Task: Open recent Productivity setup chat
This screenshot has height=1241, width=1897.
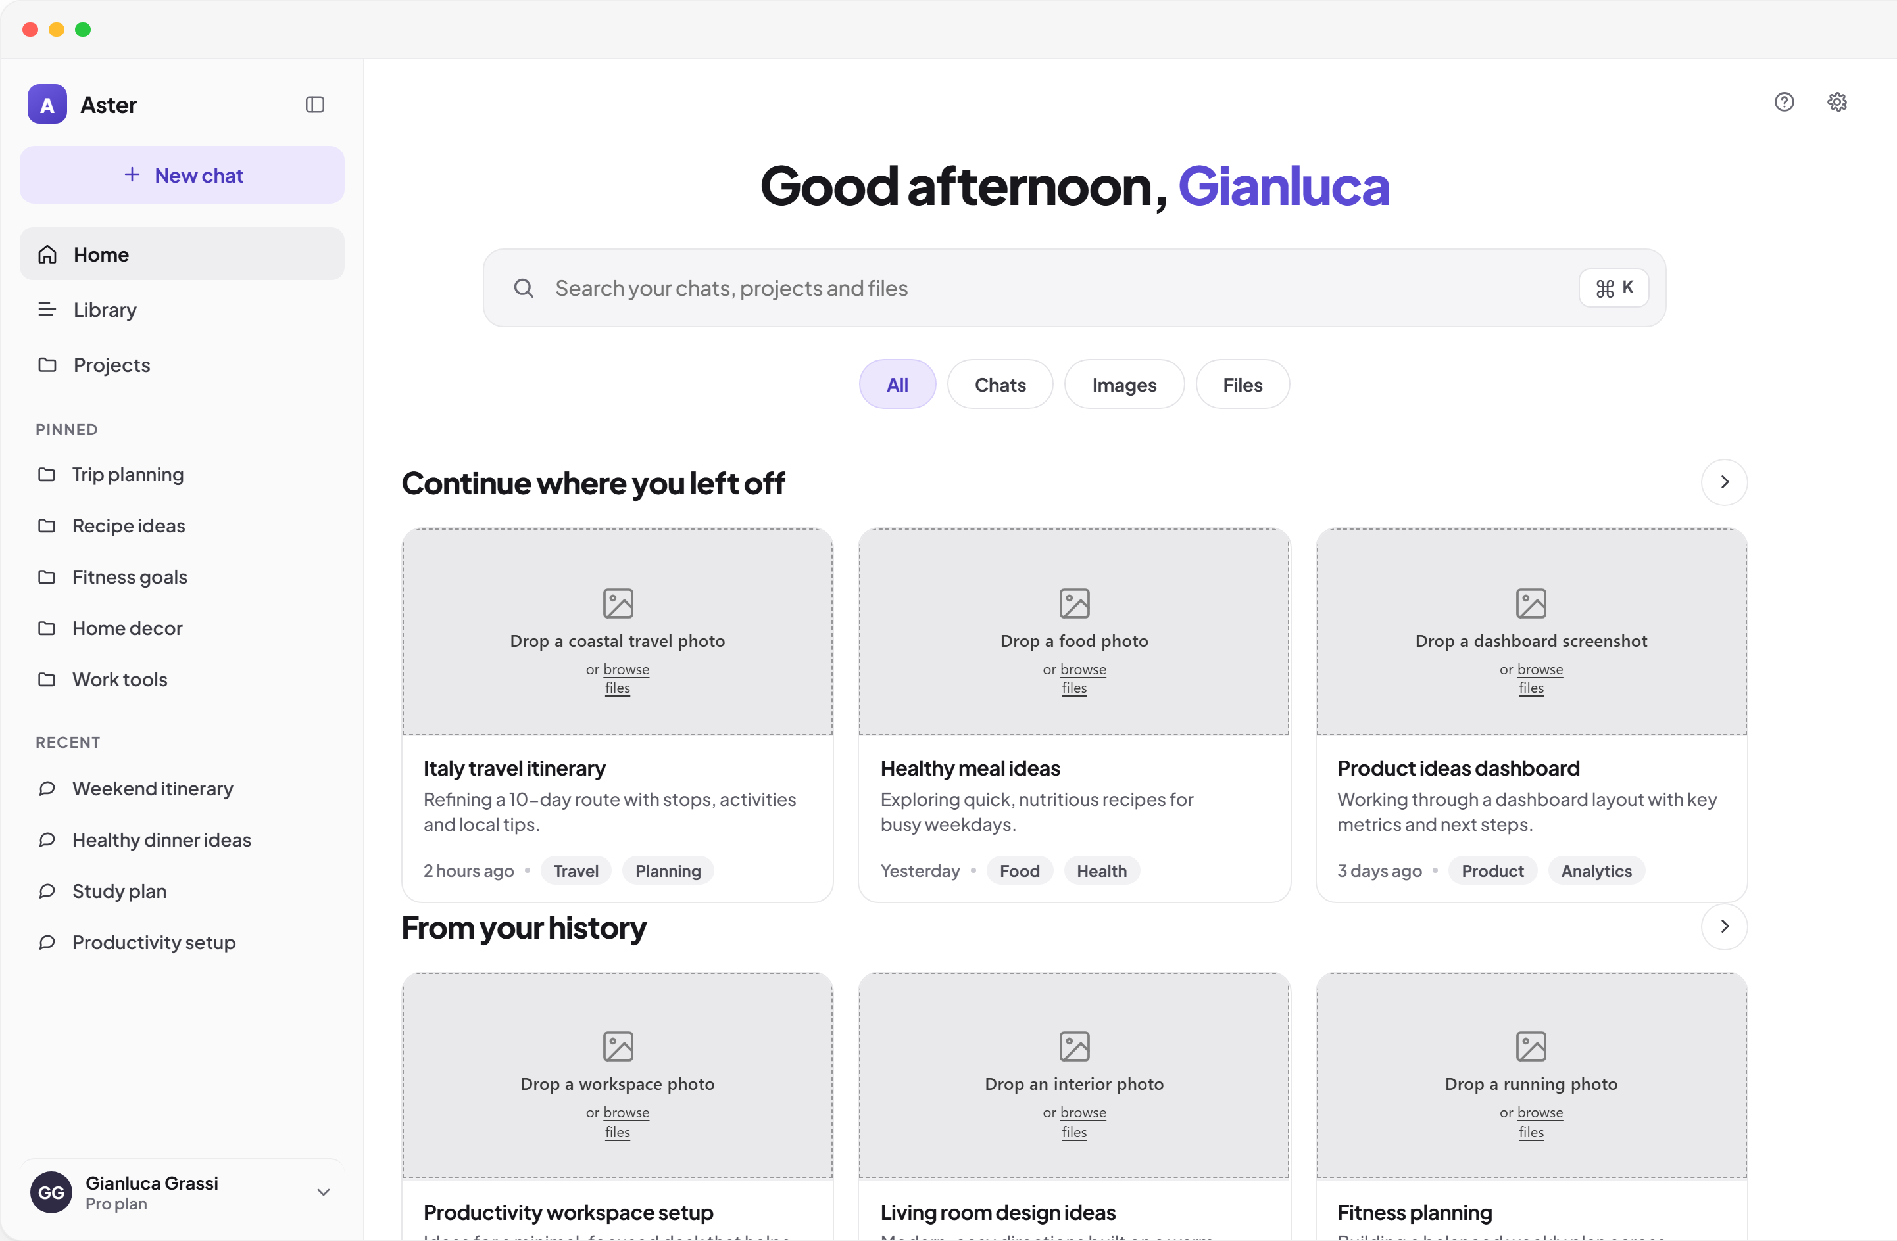Action: [182, 943]
